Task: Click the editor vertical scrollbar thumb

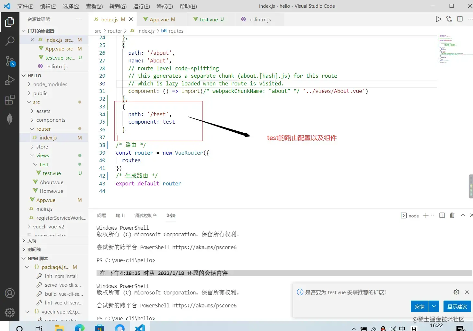Action: click(x=471, y=186)
